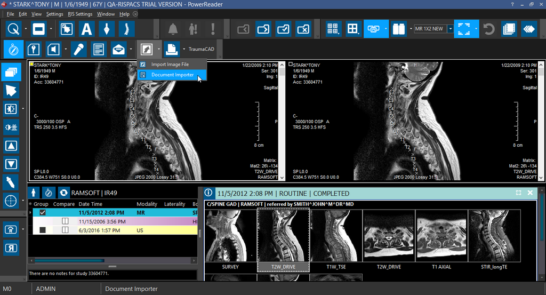The width and height of the screenshot is (546, 295).
Task: Click the TraumaCAD button
Action: point(201,50)
